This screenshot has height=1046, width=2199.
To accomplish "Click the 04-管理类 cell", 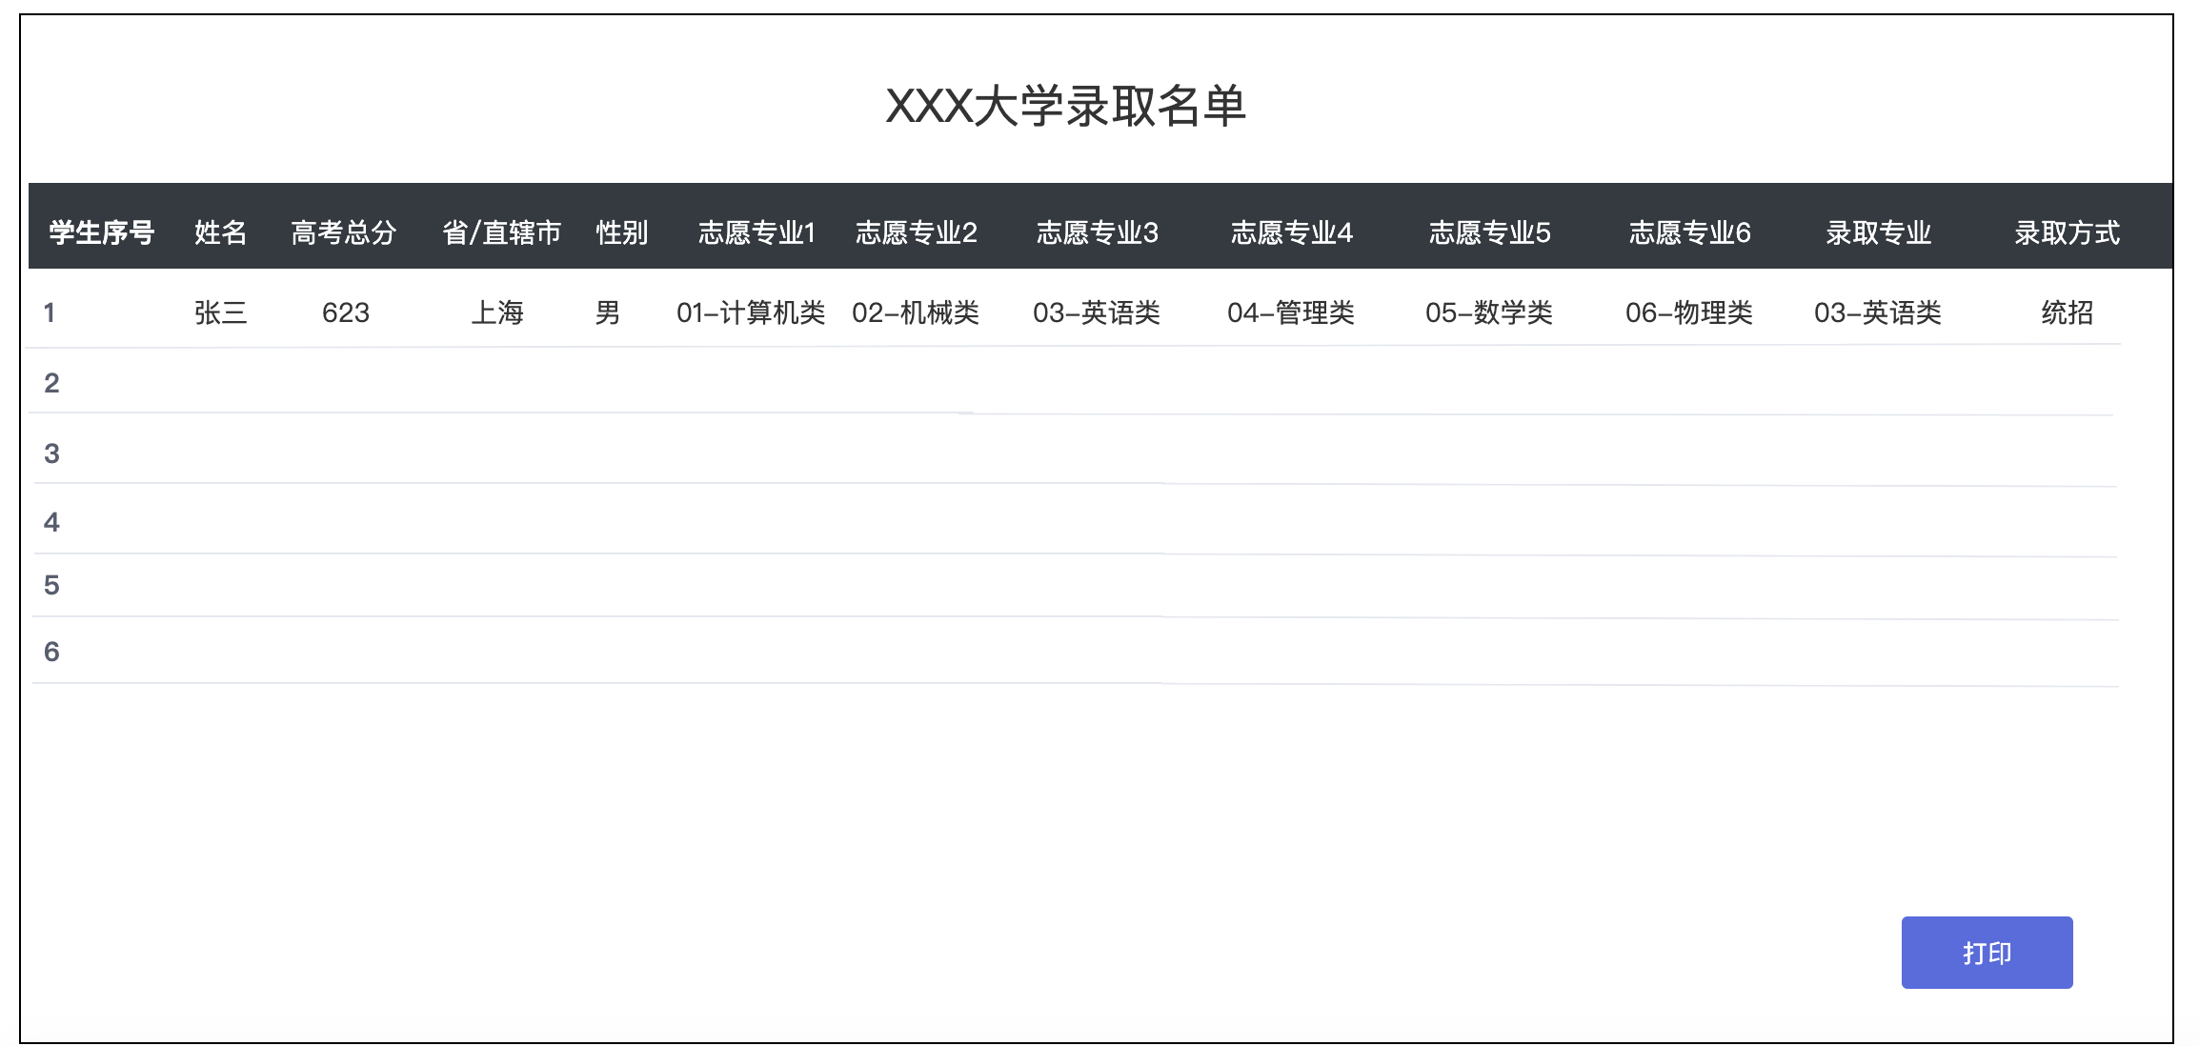I will point(1291,312).
